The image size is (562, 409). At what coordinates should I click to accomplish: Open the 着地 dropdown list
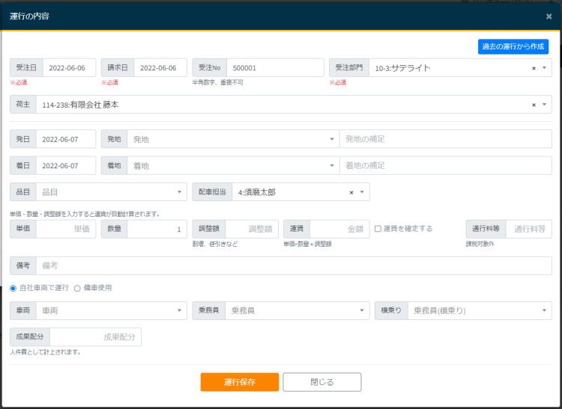tap(332, 166)
